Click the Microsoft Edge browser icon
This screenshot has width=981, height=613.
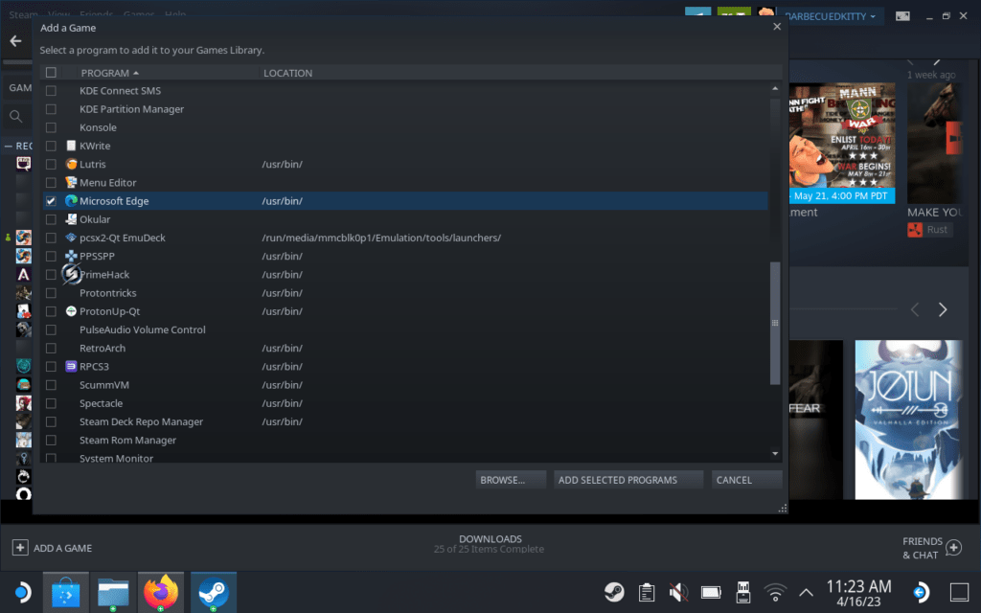(71, 200)
